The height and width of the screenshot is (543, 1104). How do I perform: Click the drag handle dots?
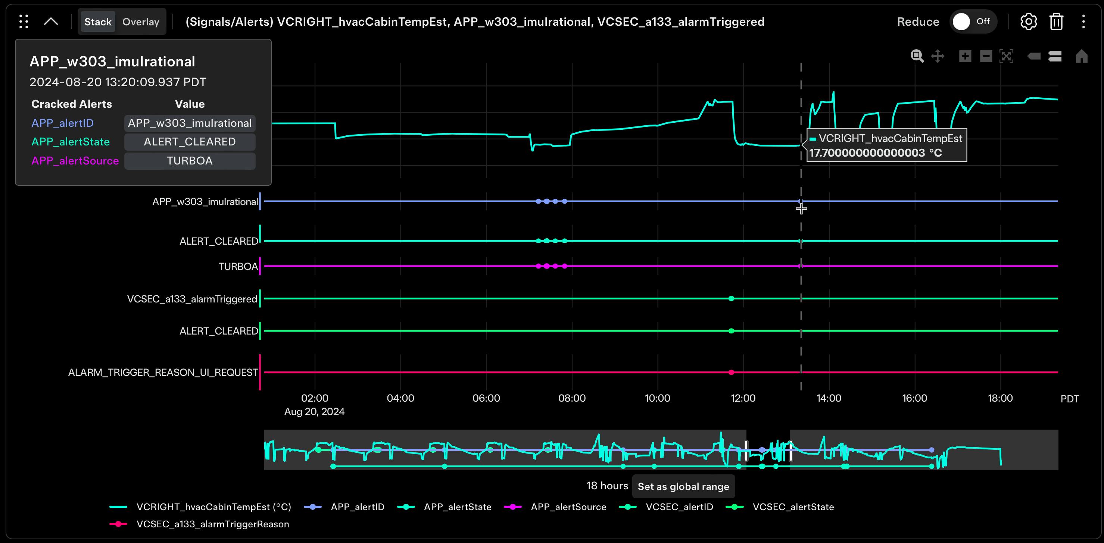(x=24, y=21)
